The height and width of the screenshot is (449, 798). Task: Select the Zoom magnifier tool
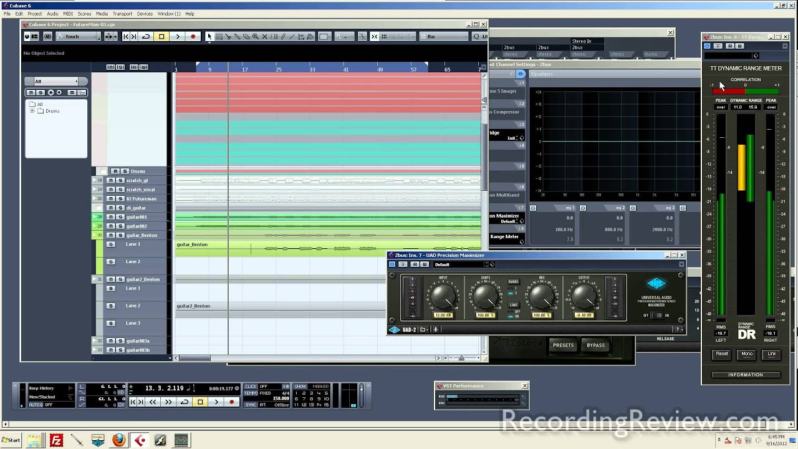click(256, 37)
